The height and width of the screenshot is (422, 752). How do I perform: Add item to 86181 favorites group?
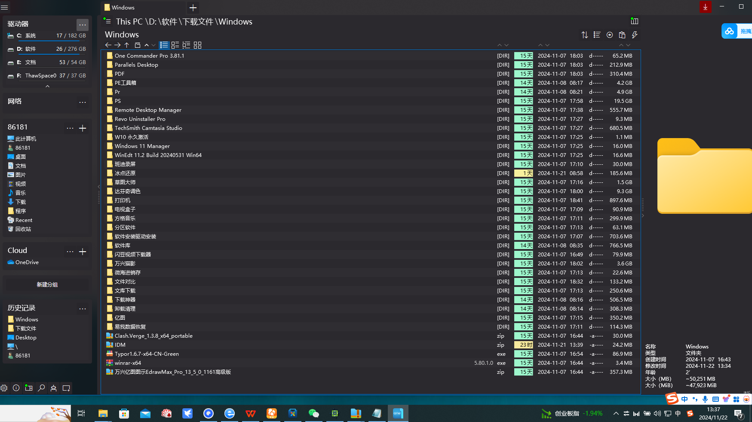(83, 128)
